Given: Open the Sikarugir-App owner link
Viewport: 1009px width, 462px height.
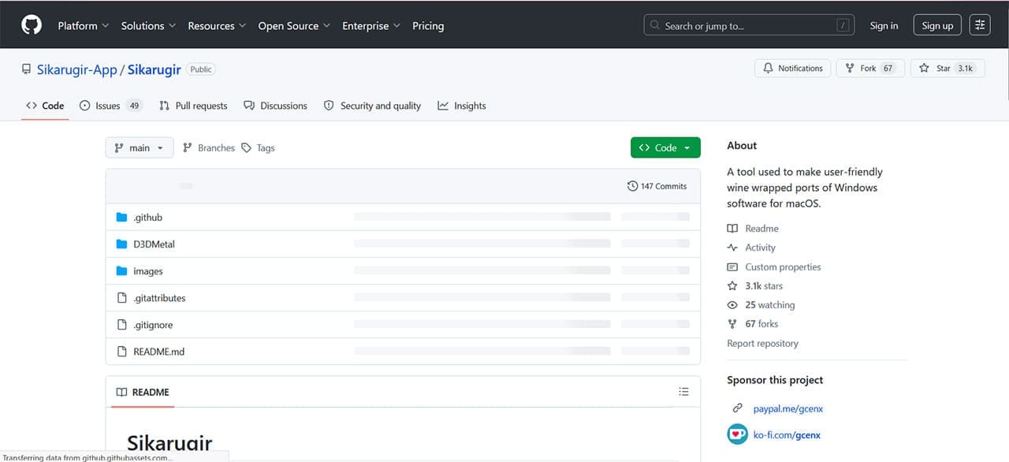Looking at the screenshot, I should coord(76,69).
